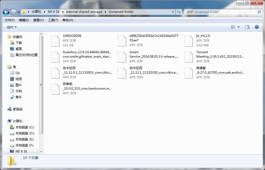265x170 pixels.
Task: Click the navigation pane vertical scrollbar
Action: [41, 85]
